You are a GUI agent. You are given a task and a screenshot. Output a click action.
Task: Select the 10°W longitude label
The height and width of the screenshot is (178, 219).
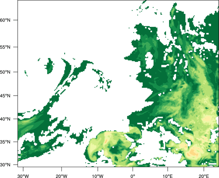coord(98,176)
